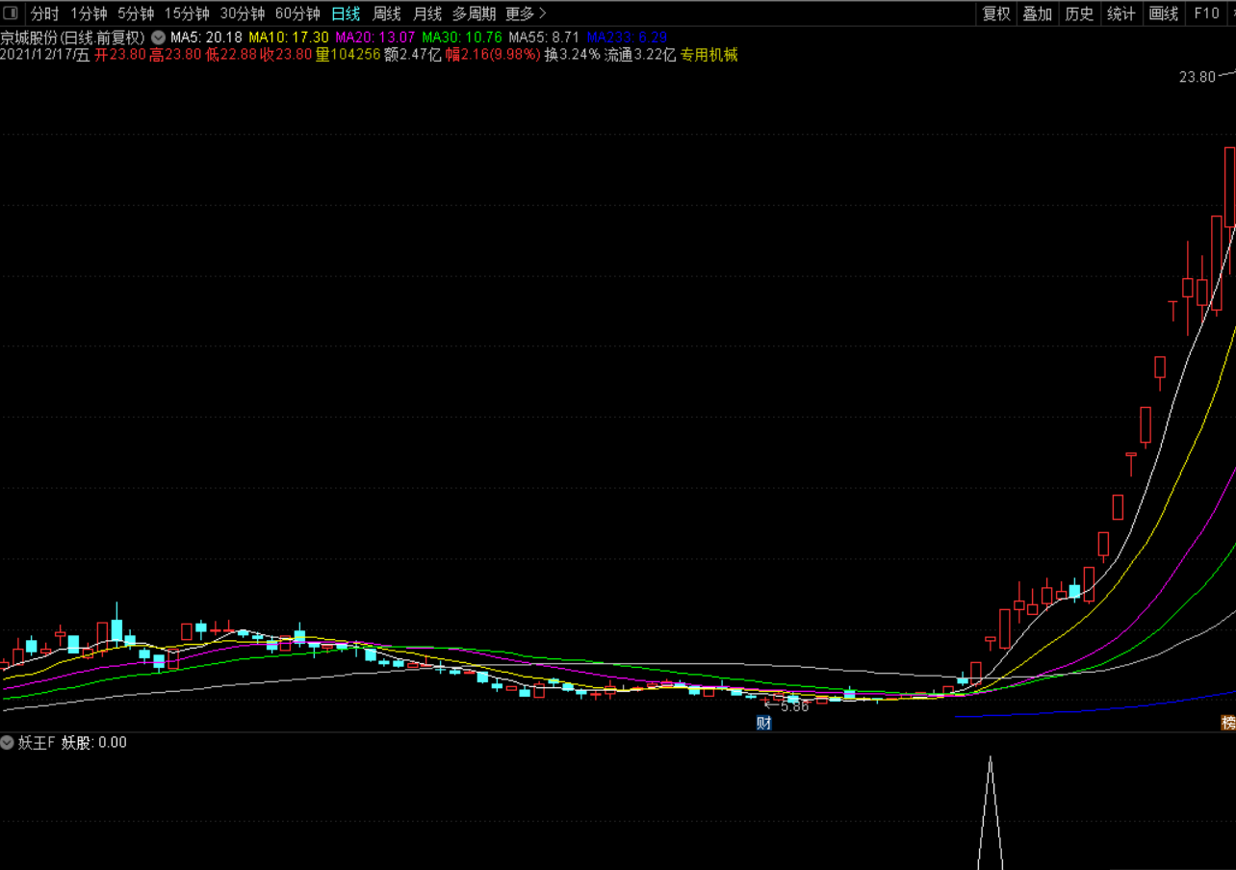Viewport: 1236px width, 870px height.
Task: Expand the 更多 more periods menu
Action: [x=526, y=13]
